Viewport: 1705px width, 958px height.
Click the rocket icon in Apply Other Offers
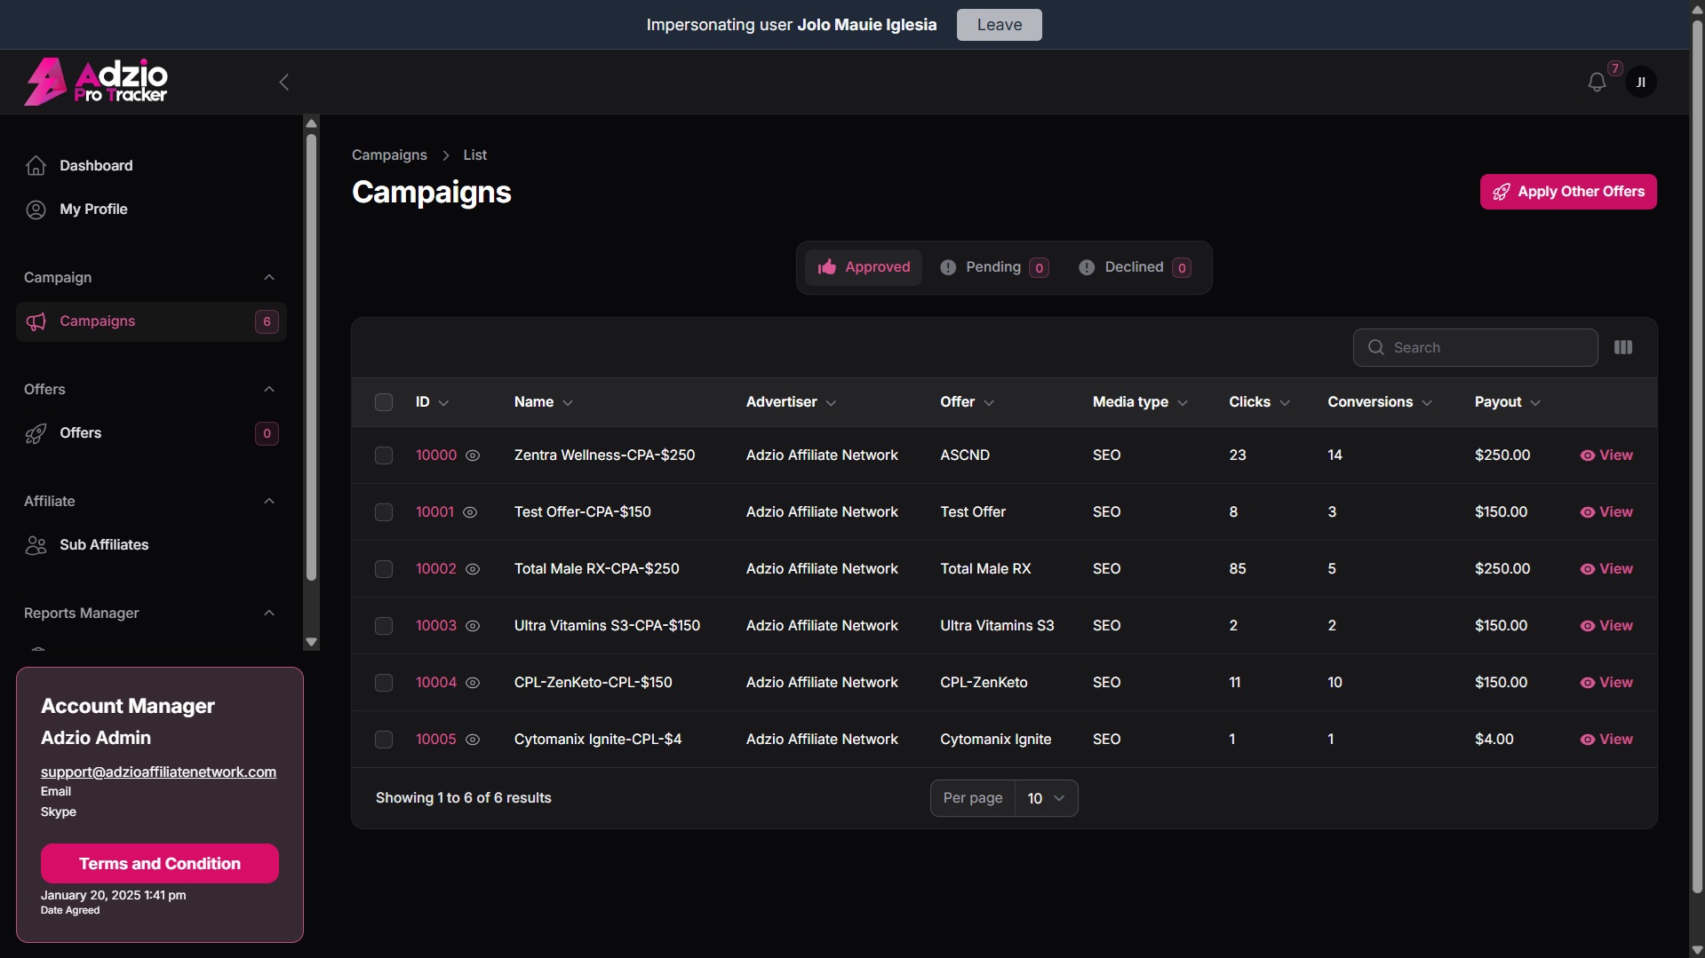tap(1501, 192)
